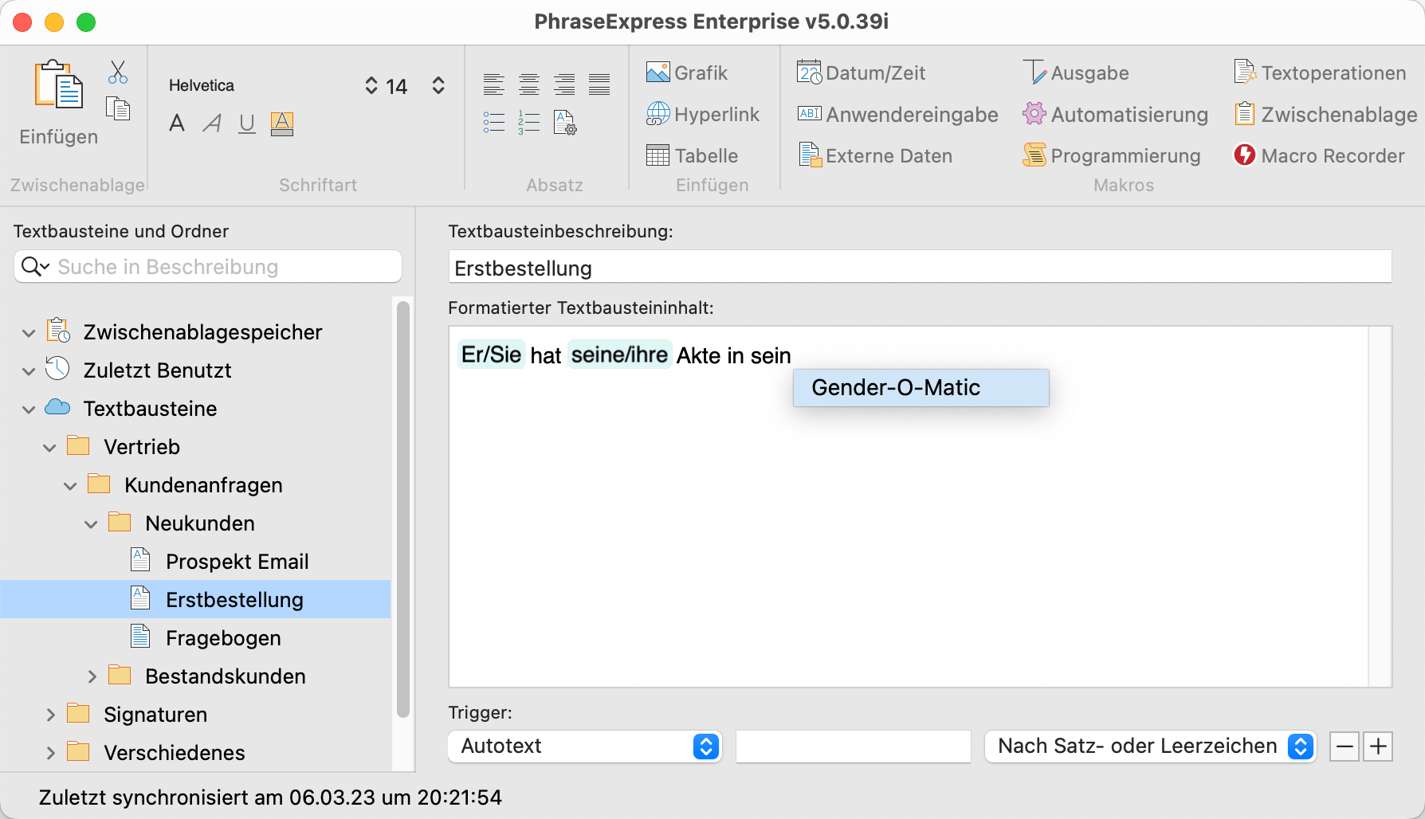The height and width of the screenshot is (819, 1425).
Task: Click the scissors cut icon
Action: tap(118, 72)
